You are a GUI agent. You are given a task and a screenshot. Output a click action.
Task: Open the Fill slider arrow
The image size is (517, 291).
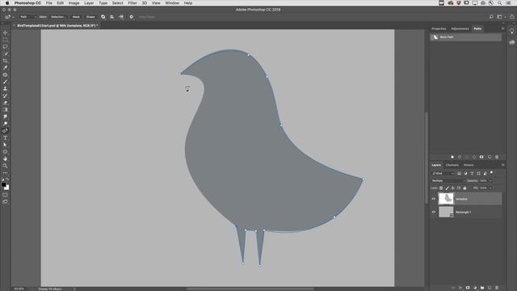490,188
